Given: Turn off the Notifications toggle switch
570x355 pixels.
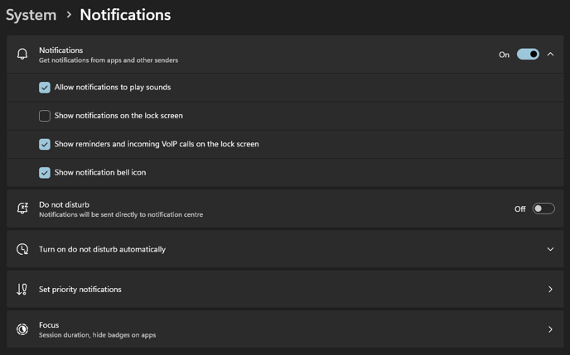Looking at the screenshot, I should click(528, 55).
